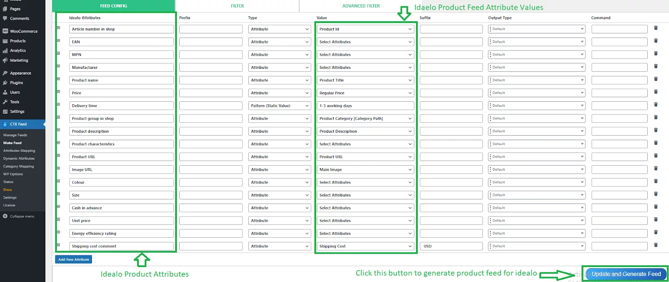
Task: Delete the Shipping cost comment row
Action: [656, 245]
